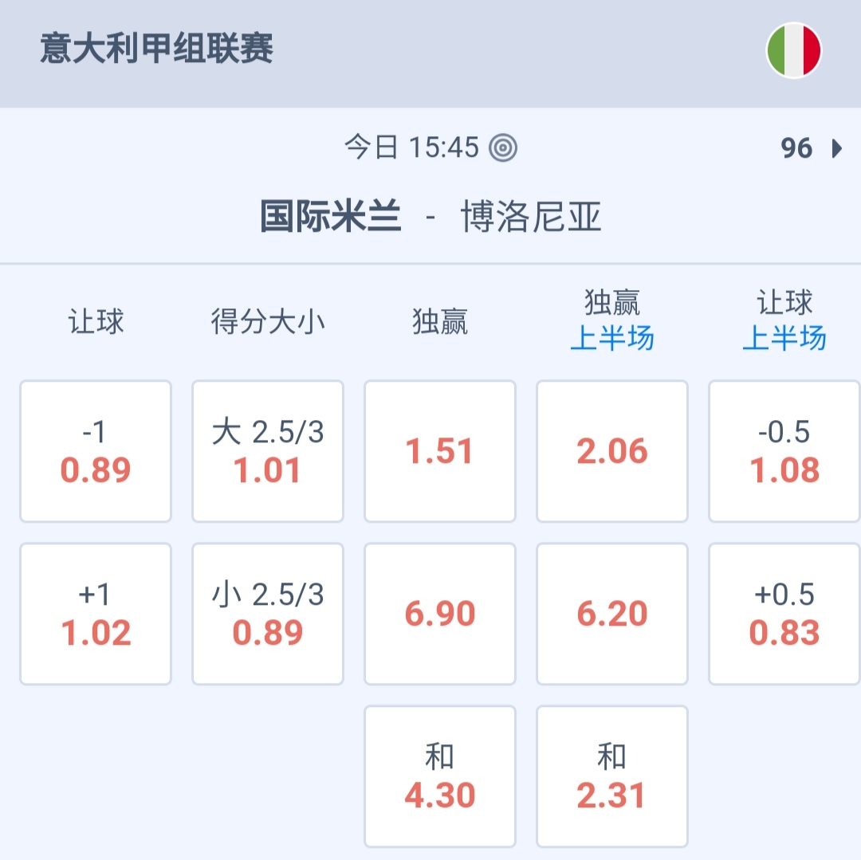Select first-half handicap -0.5 at 1.08
The height and width of the screenshot is (860, 861).
[784, 451]
